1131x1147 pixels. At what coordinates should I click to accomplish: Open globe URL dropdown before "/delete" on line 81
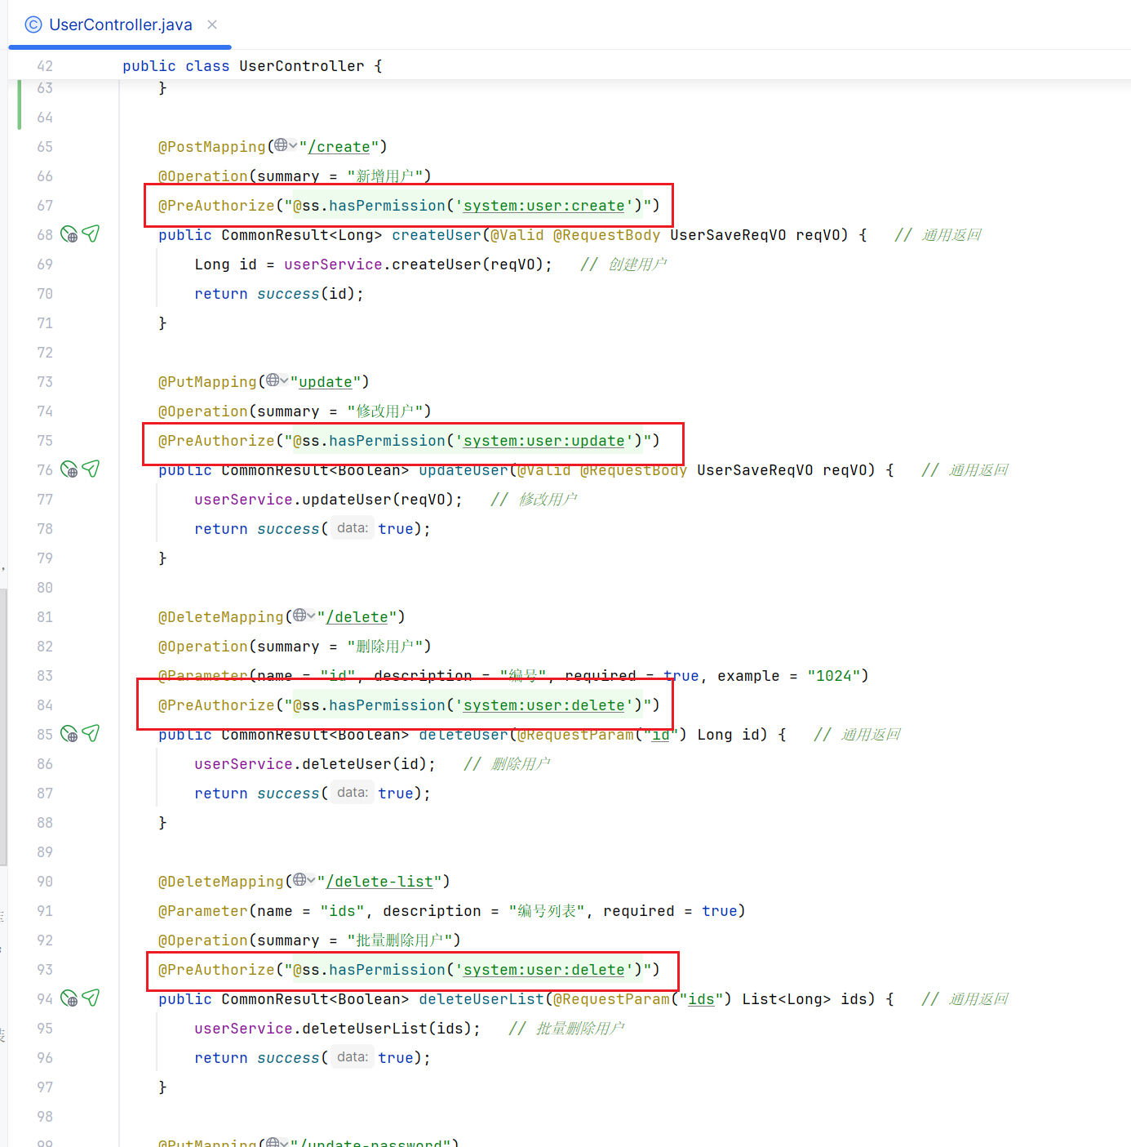[x=304, y=616]
